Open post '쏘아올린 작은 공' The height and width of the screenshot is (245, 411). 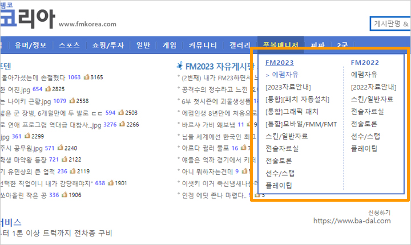coord(23,195)
